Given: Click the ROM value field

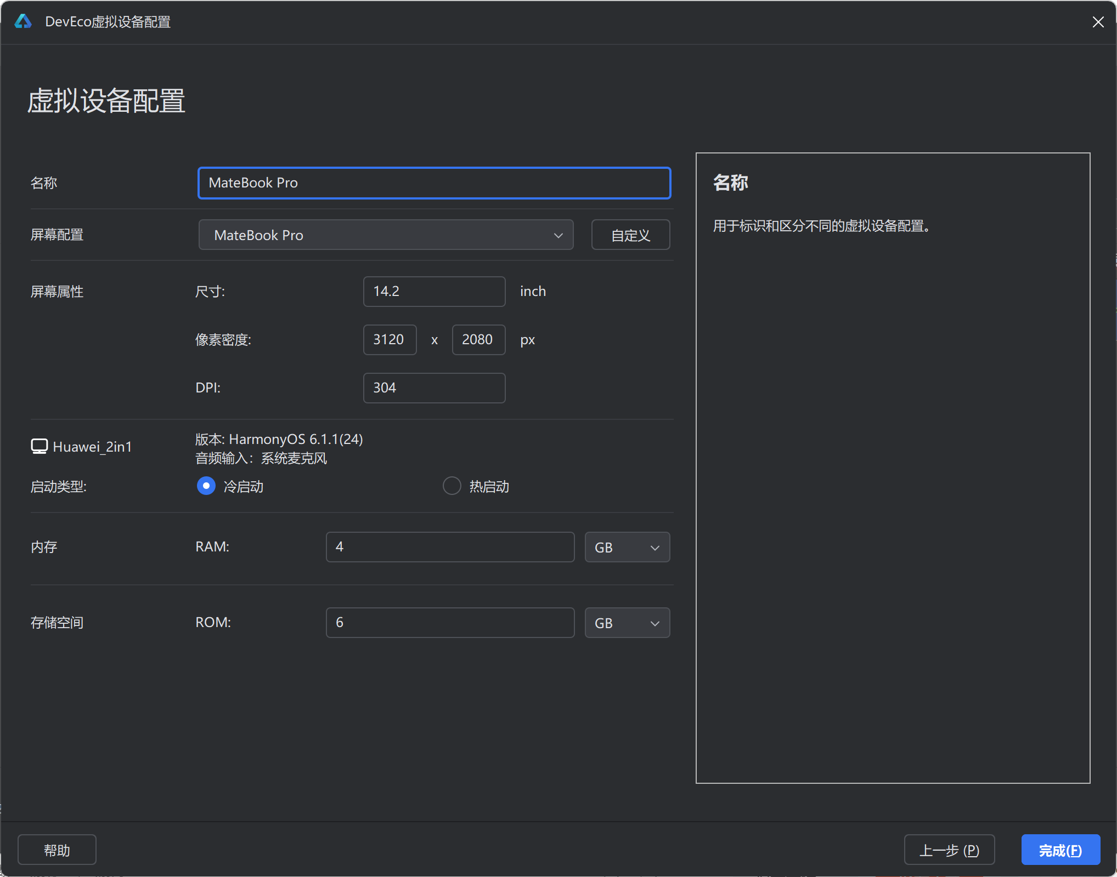Looking at the screenshot, I should click(450, 623).
